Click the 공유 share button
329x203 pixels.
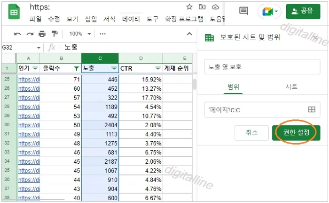click(x=303, y=11)
